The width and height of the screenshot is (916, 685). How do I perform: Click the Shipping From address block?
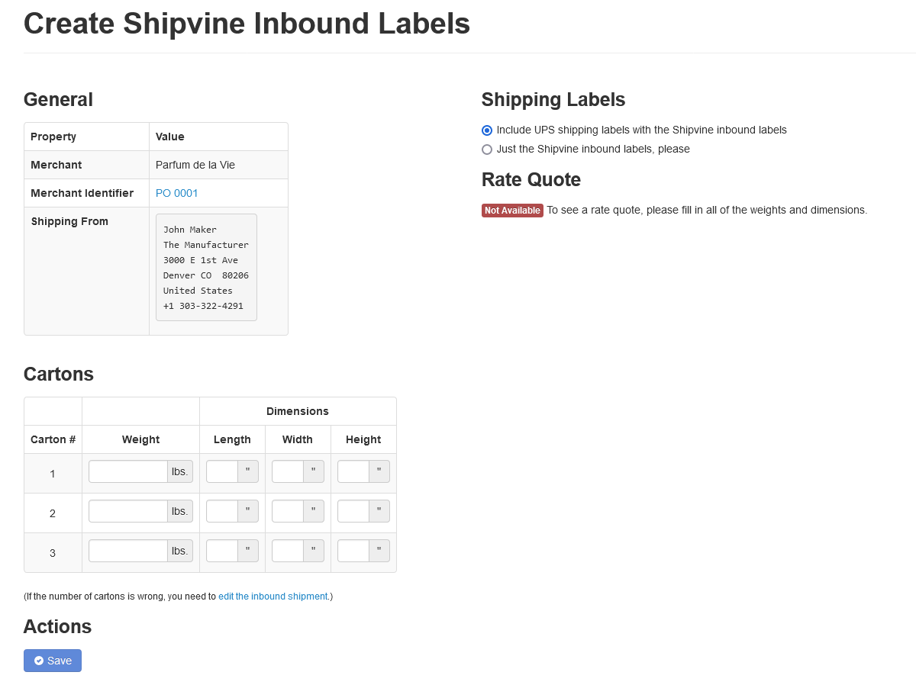click(x=206, y=268)
